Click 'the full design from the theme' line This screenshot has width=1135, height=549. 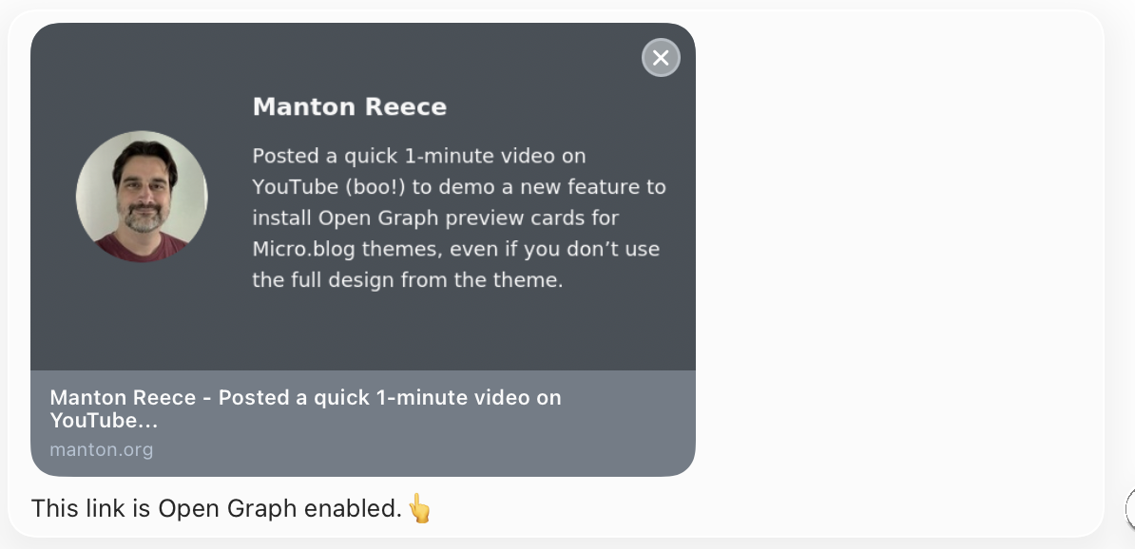407,280
